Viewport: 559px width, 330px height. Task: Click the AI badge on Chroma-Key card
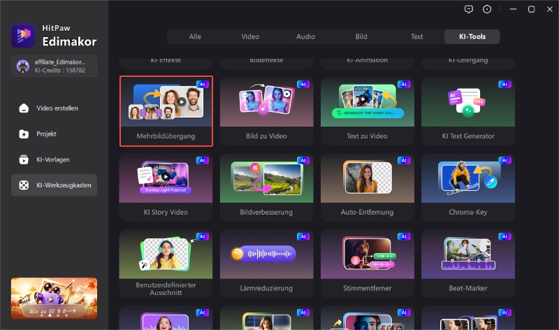(x=504, y=161)
